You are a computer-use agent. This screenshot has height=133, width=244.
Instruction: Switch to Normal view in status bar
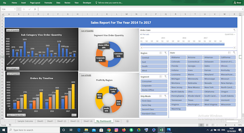201,125
